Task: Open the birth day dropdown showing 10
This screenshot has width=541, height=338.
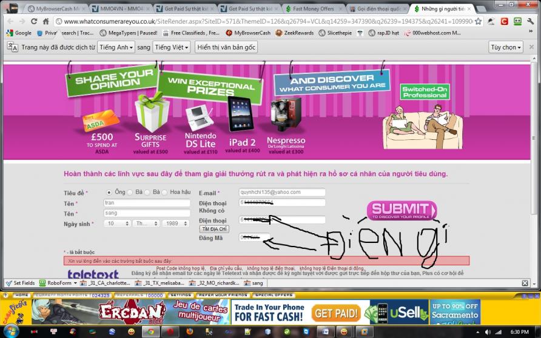Action: (x=117, y=224)
